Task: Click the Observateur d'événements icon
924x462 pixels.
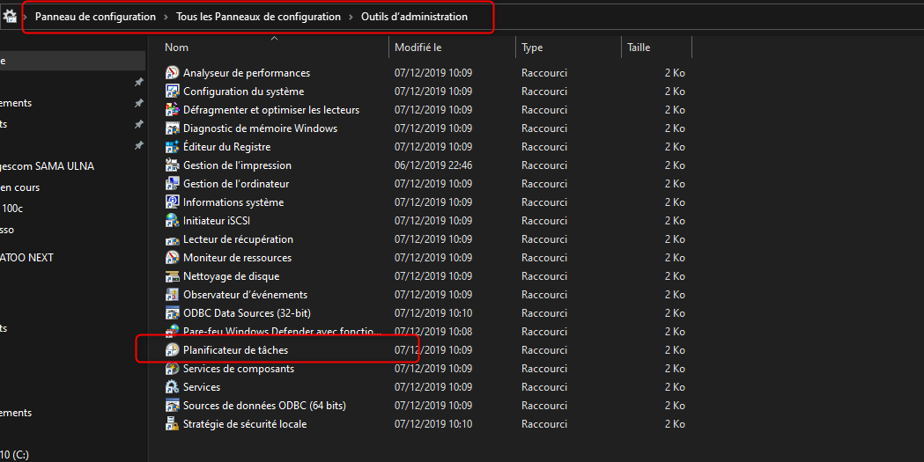Action: pos(172,294)
